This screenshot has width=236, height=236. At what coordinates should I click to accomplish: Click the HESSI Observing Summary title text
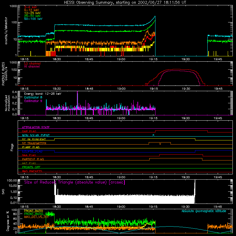125,3
